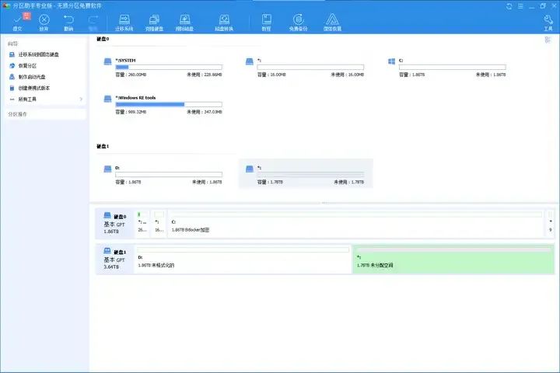Select the *:SYSTEM partition card

163,67
